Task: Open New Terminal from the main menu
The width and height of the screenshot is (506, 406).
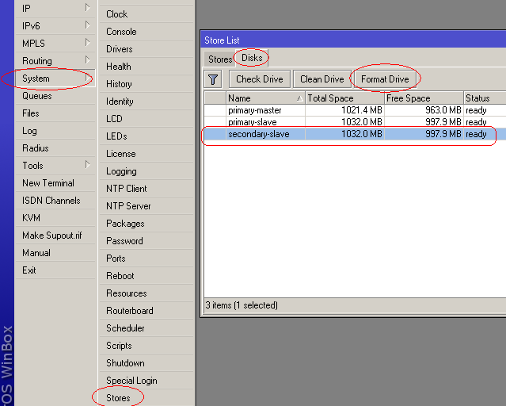Action: pos(48,183)
